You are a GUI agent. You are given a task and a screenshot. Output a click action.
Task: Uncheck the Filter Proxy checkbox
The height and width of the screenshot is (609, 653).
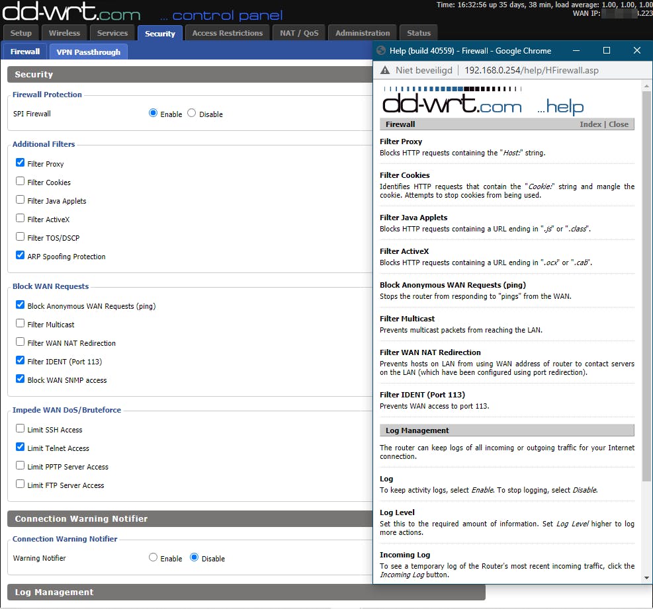(20, 163)
